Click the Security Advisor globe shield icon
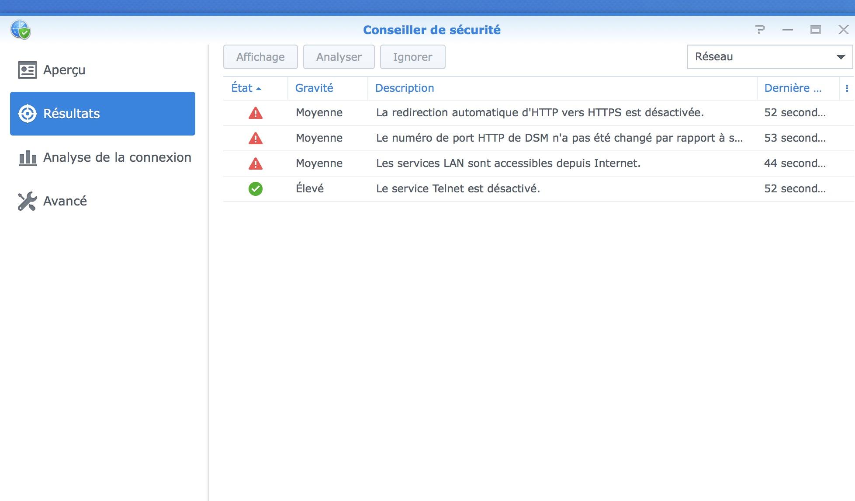Screen dimensions: 855x501 pyautogui.click(x=21, y=30)
